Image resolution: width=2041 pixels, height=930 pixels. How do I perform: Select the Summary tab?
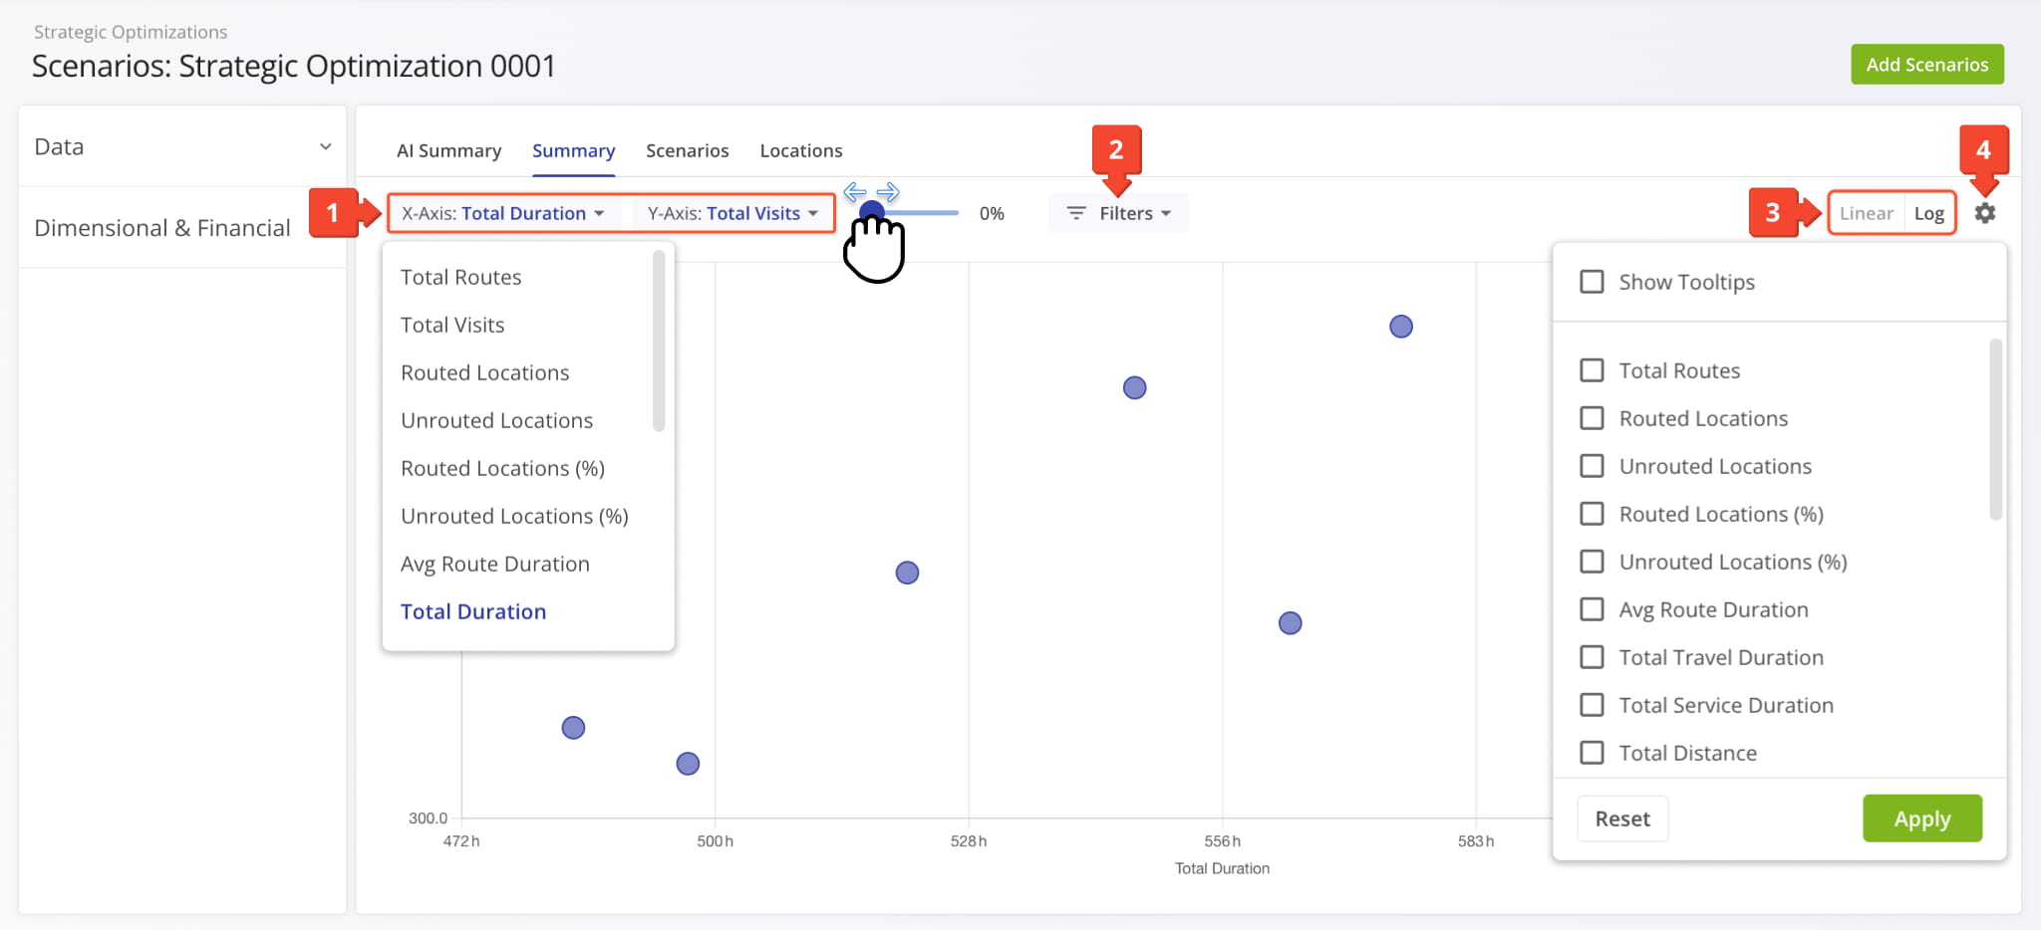[x=573, y=150]
